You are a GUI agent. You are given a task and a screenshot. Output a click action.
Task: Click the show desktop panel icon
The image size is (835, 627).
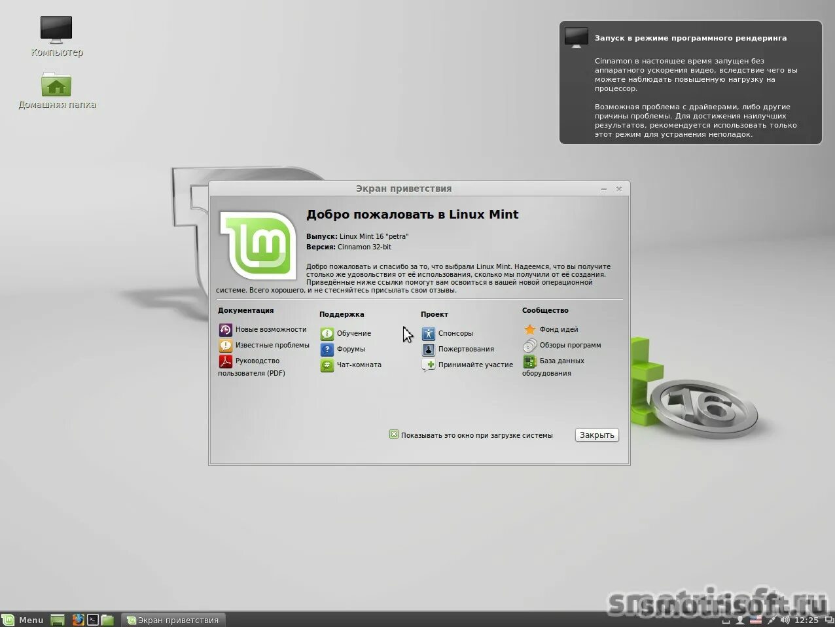click(x=58, y=620)
